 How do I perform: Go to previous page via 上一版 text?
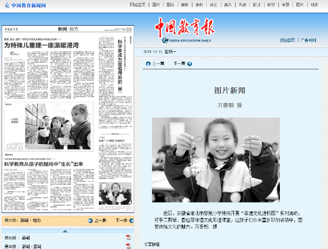(x=101, y=221)
